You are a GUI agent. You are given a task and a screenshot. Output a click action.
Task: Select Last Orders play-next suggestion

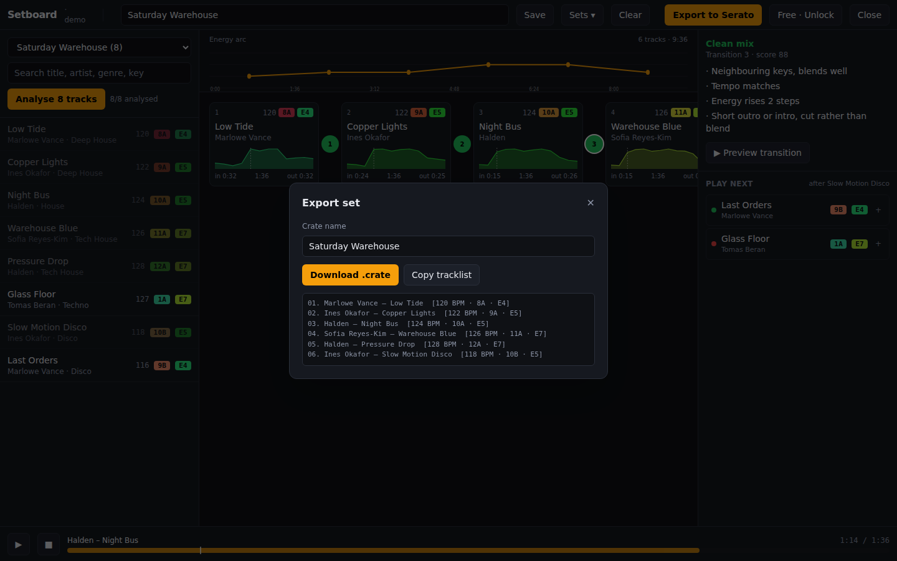click(797, 210)
